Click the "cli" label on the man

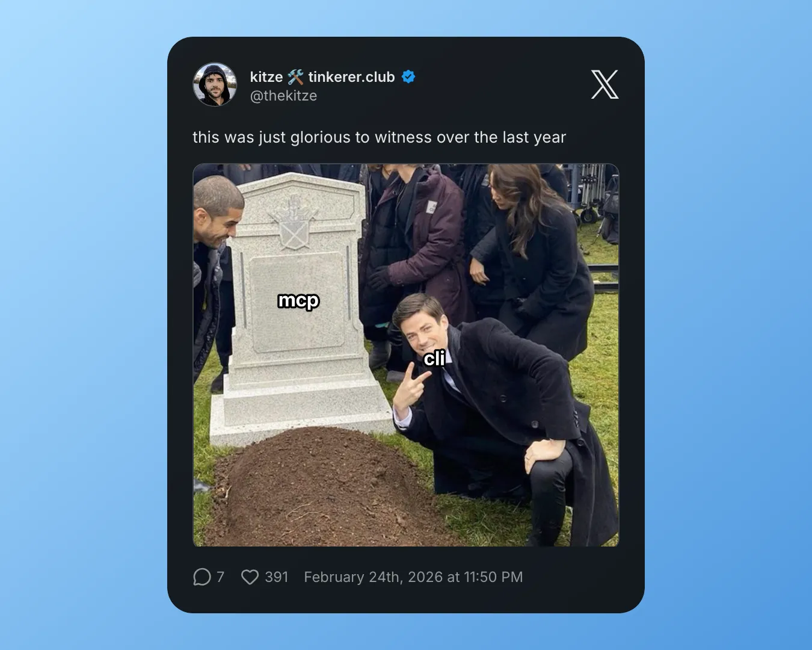click(x=434, y=359)
